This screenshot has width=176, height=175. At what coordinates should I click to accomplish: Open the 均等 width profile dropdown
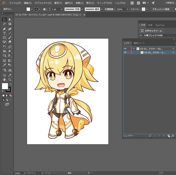(82, 9)
